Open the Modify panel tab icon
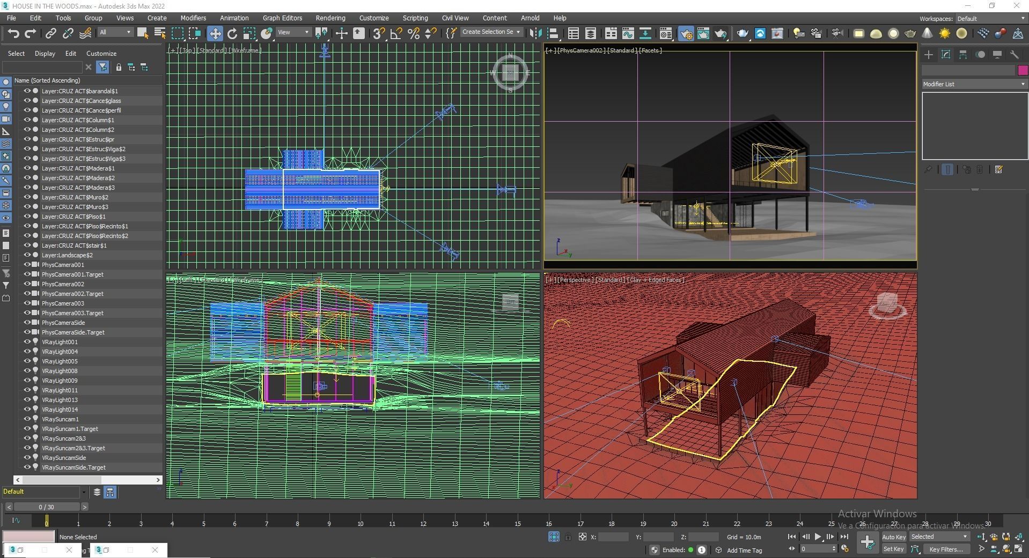 [946, 55]
